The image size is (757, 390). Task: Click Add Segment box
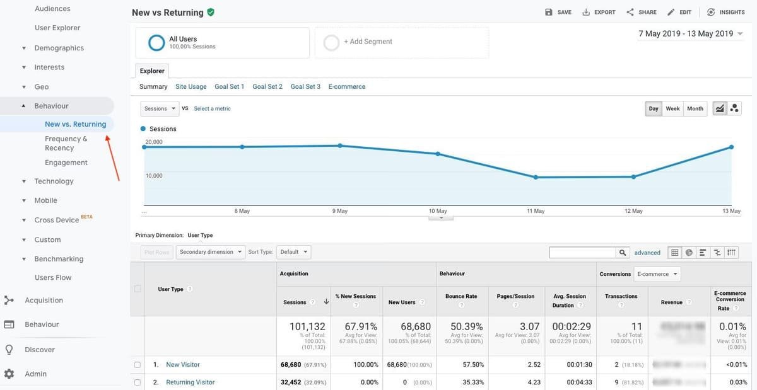coord(402,42)
